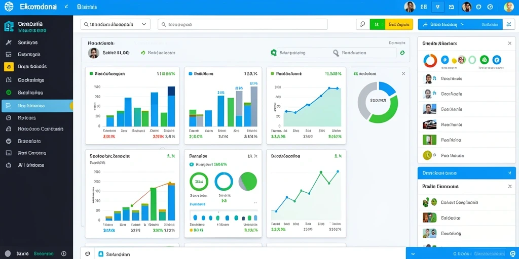Open the wrench item in the left sidebar
Screen dimensions: 519x259
click(x=9, y=42)
